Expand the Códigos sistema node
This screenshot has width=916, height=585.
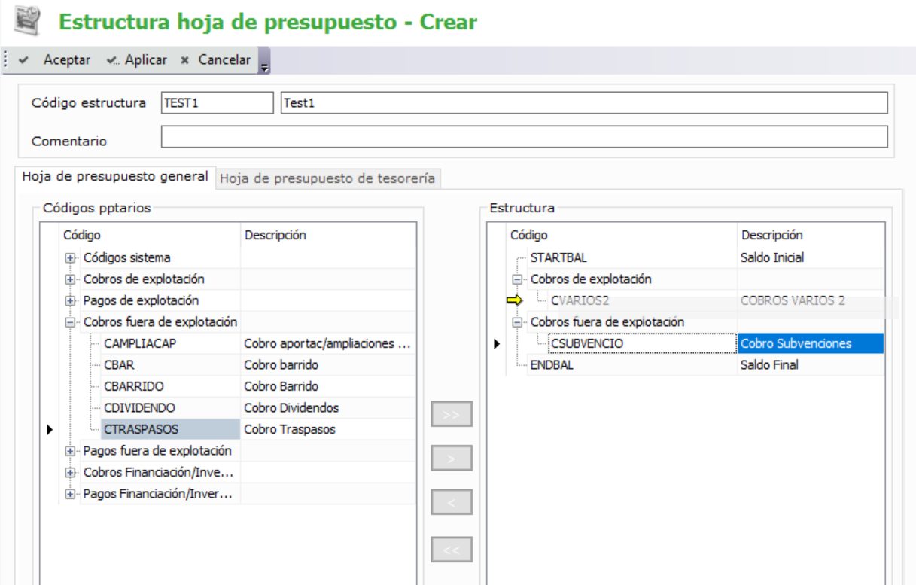point(72,258)
